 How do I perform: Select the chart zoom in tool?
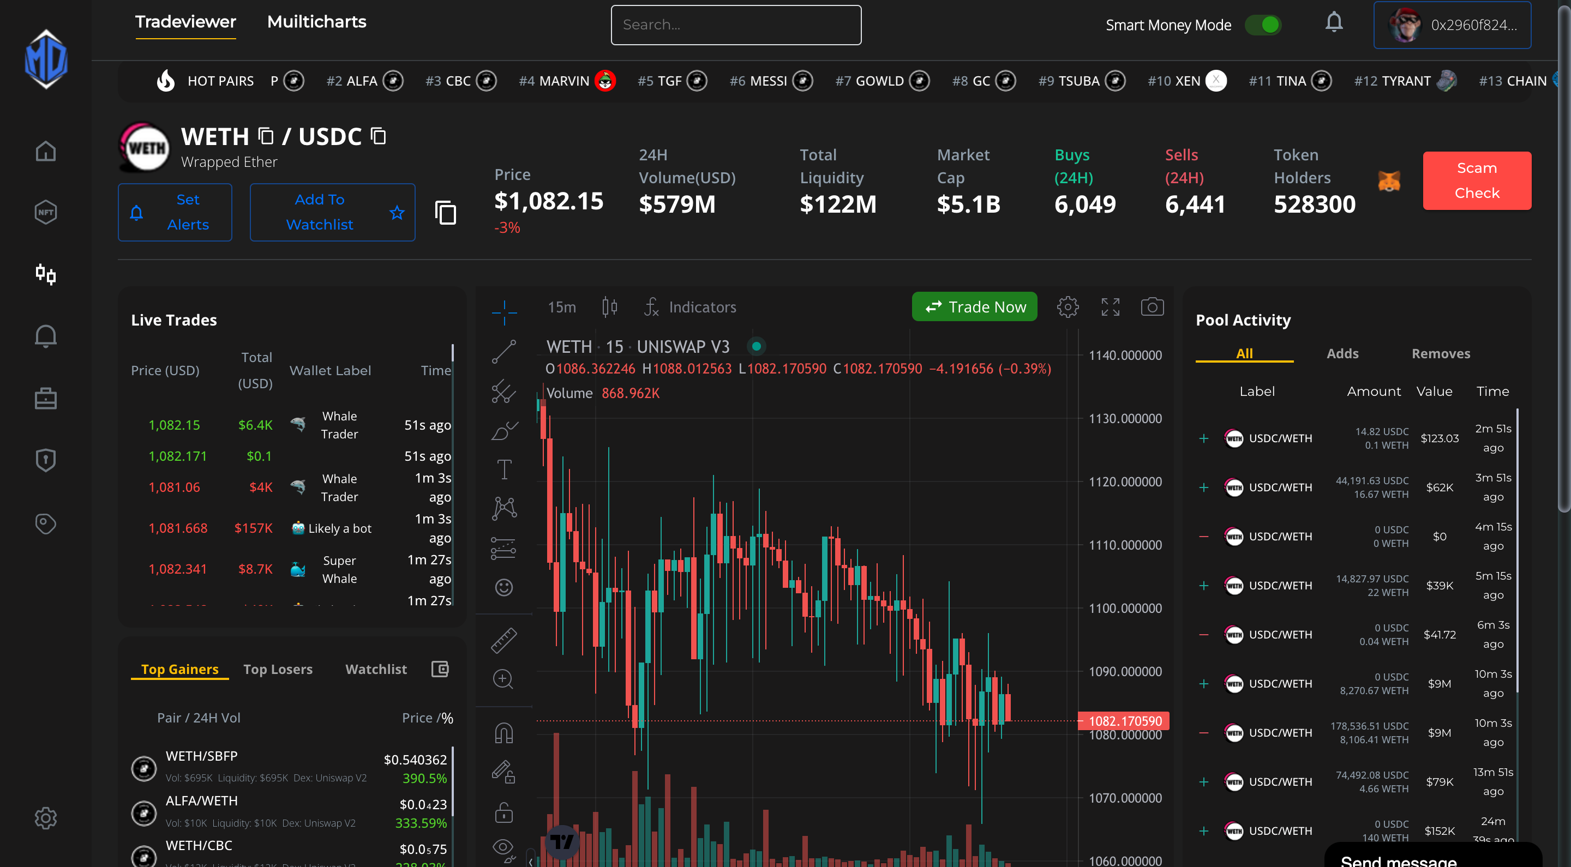tap(503, 678)
